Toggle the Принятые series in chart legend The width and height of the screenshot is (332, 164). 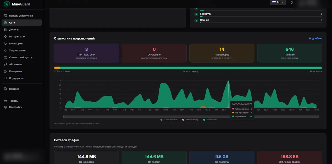[210, 119]
